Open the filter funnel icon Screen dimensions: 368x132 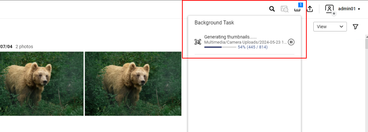[x=355, y=27]
